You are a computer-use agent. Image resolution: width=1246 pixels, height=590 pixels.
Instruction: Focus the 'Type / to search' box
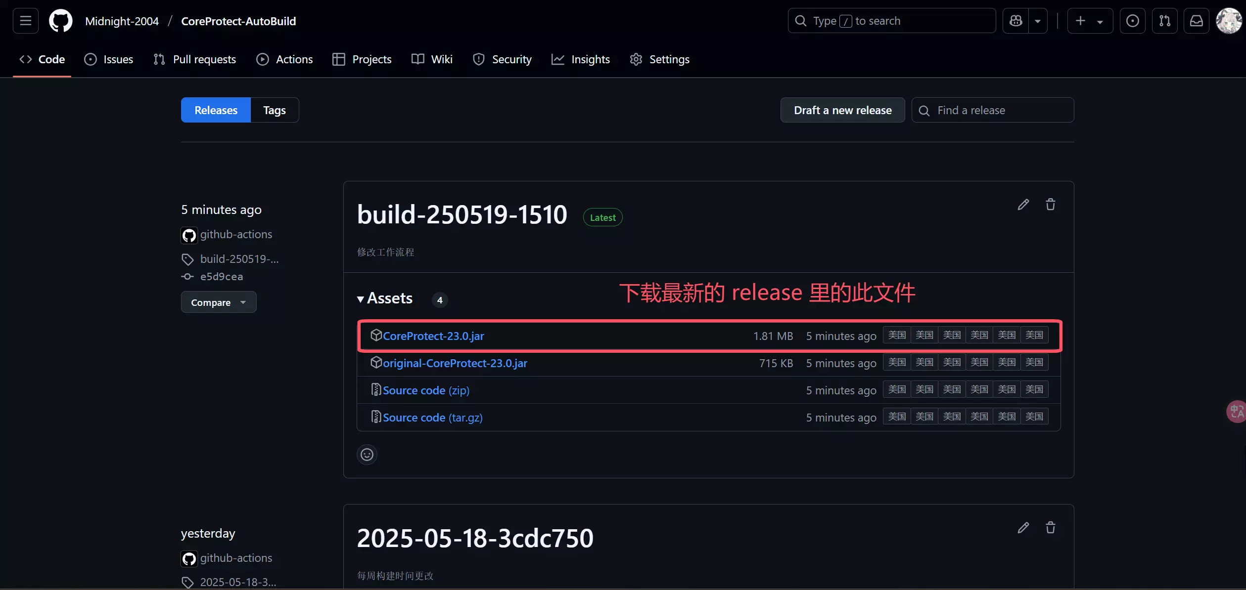click(x=891, y=21)
